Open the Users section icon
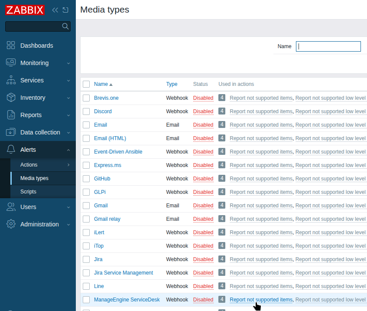 [x=11, y=206]
